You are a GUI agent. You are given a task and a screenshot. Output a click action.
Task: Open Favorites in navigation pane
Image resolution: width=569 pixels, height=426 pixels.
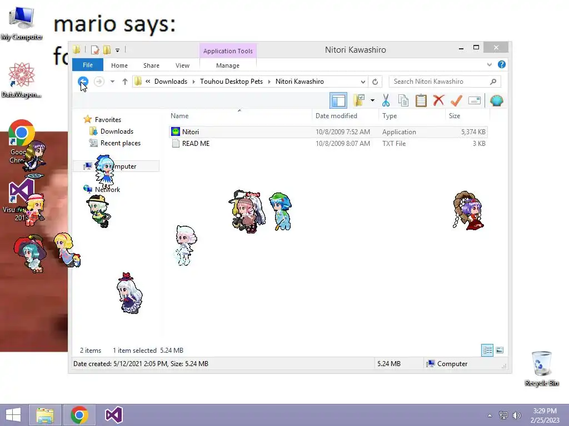pyautogui.click(x=108, y=120)
